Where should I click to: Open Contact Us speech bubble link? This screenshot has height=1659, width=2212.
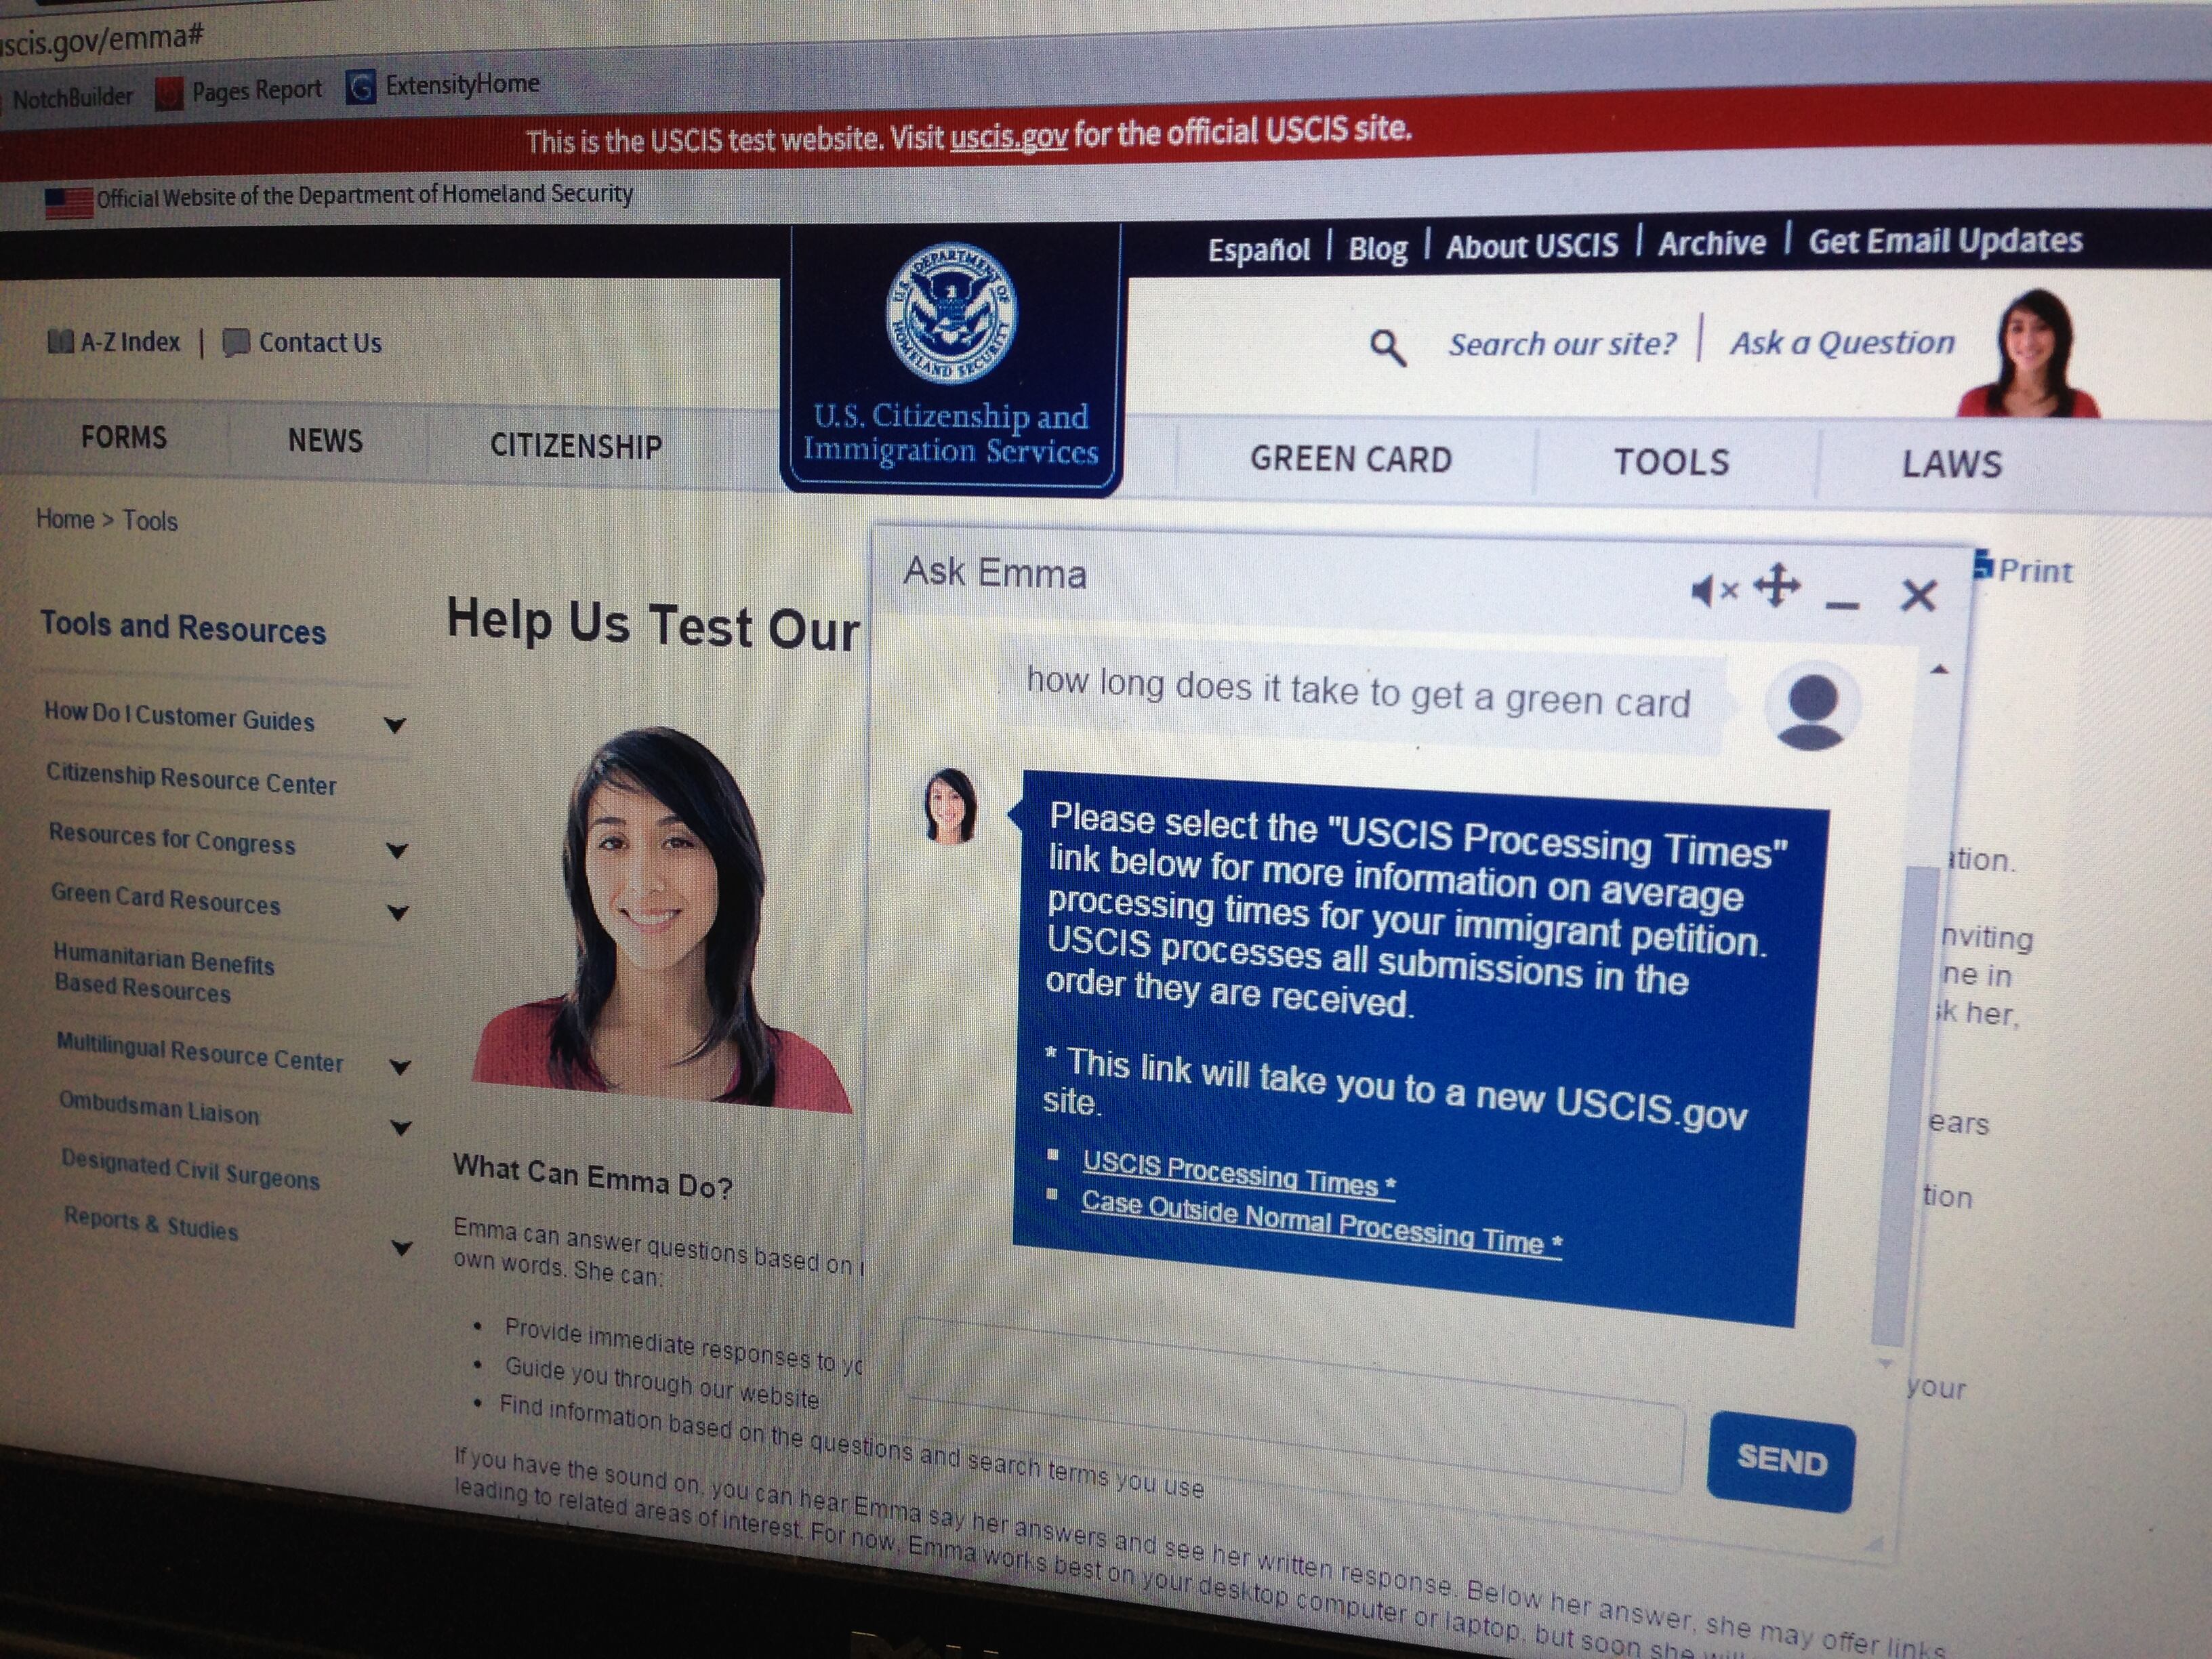coord(236,343)
